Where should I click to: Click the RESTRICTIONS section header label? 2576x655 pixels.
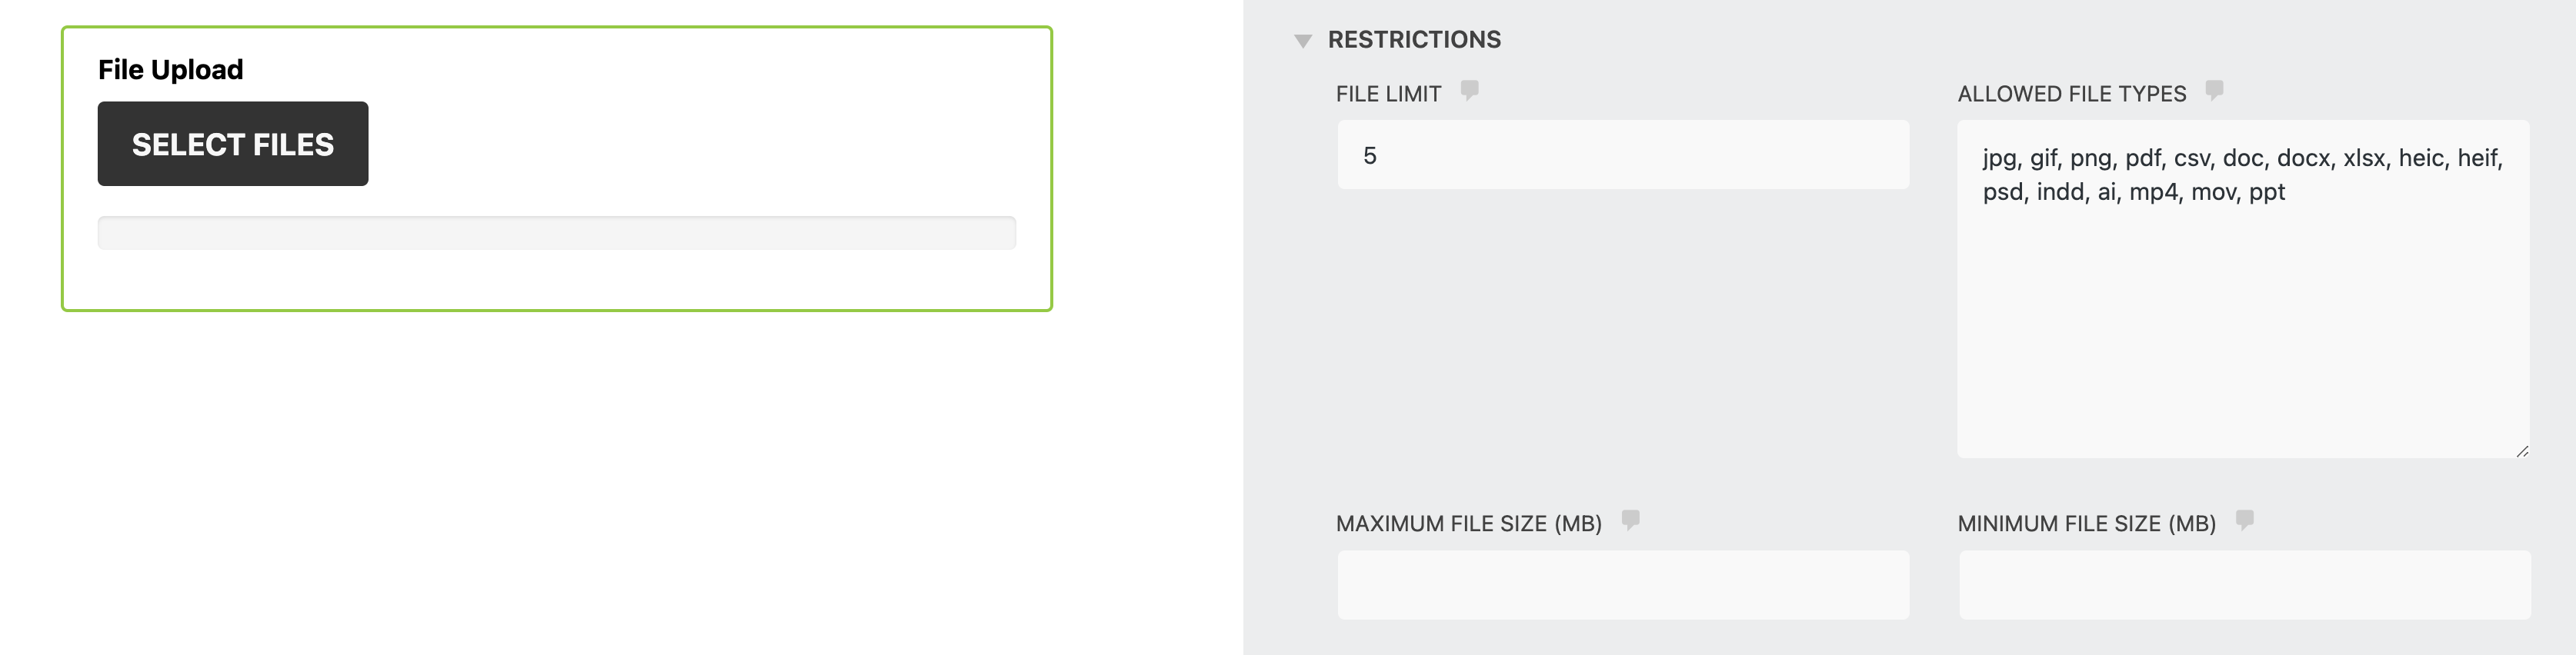[x=1414, y=40]
